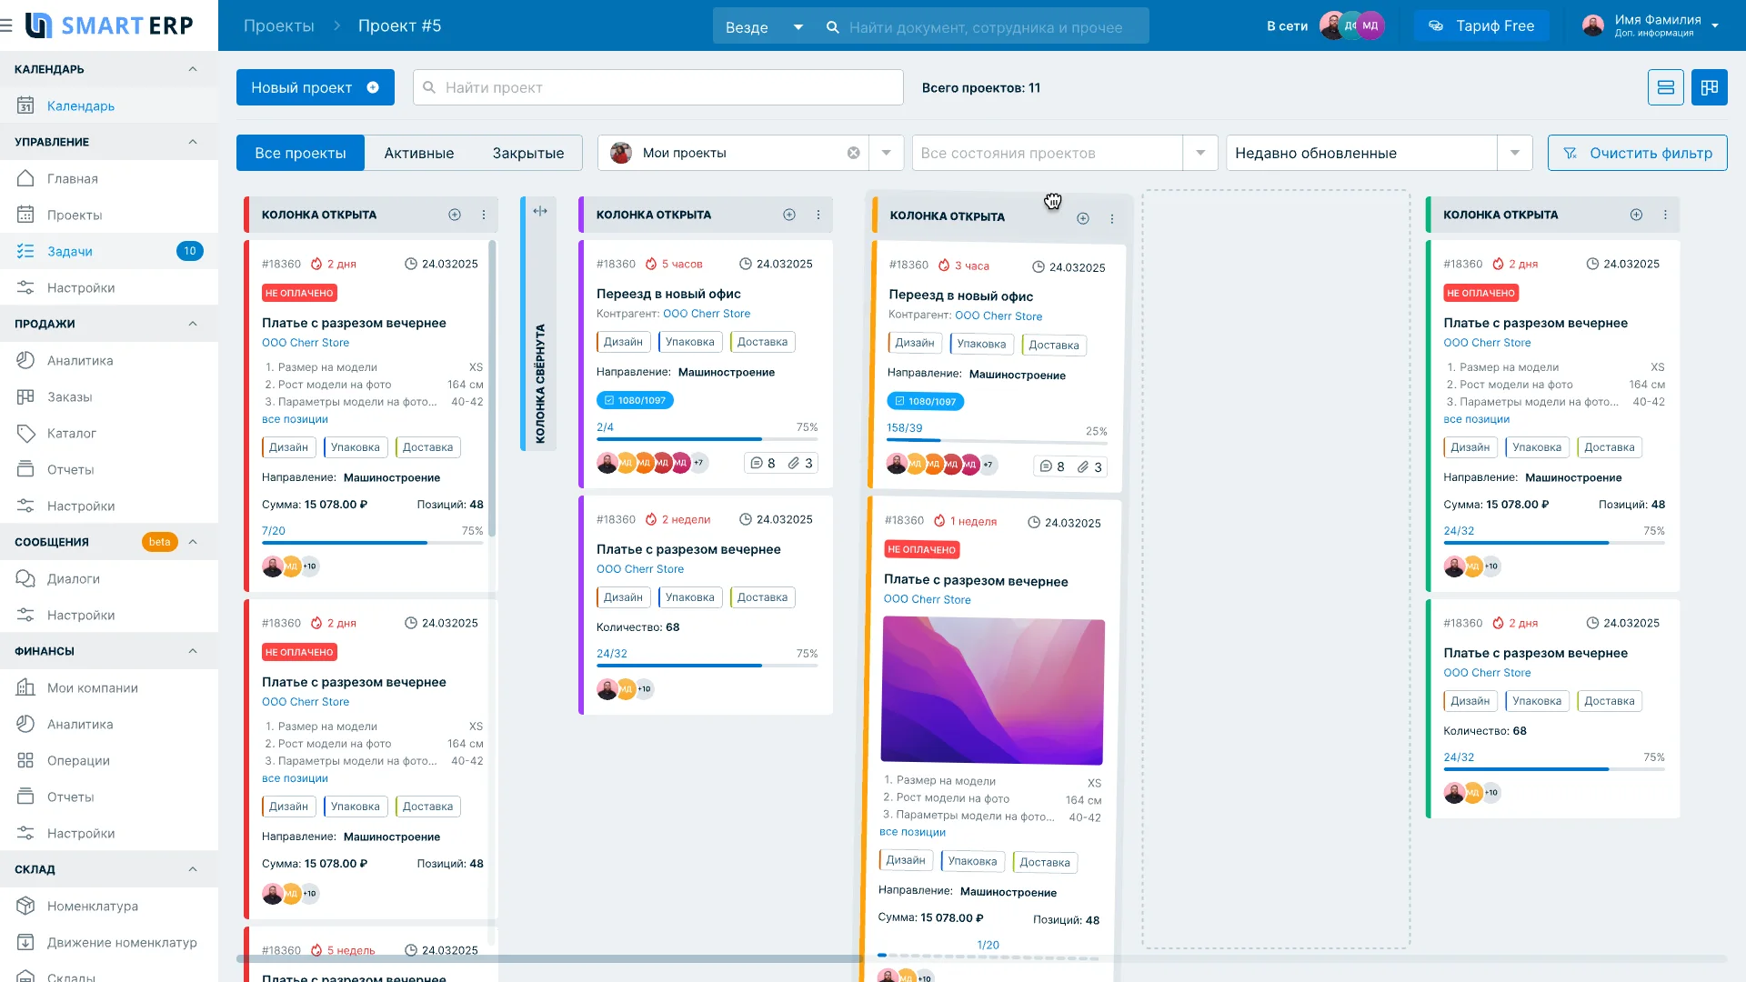Click progress bar 24/32 in purple column
Screen dimensions: 1746x982
[x=707, y=666]
